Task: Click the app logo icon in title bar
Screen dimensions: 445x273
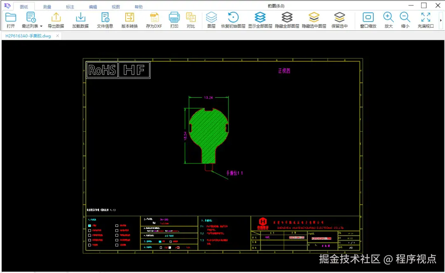Action: [7, 6]
